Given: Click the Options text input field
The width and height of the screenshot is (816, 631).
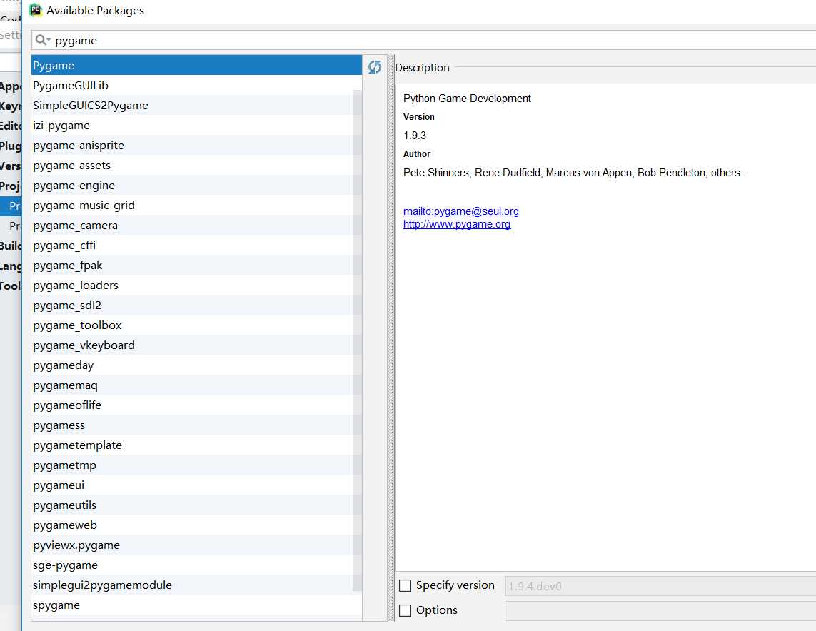Looking at the screenshot, I should 660,611.
